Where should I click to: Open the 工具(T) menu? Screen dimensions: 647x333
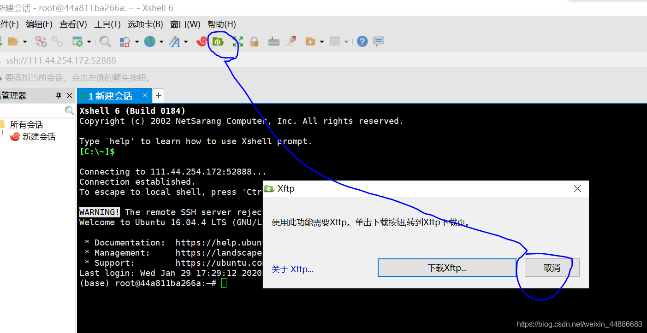[107, 24]
